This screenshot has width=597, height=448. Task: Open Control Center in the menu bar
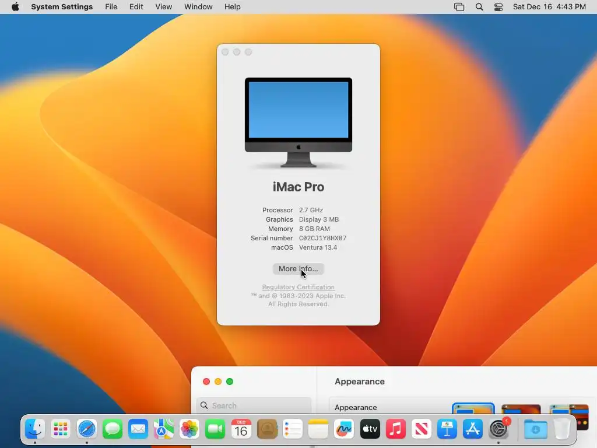[498, 7]
